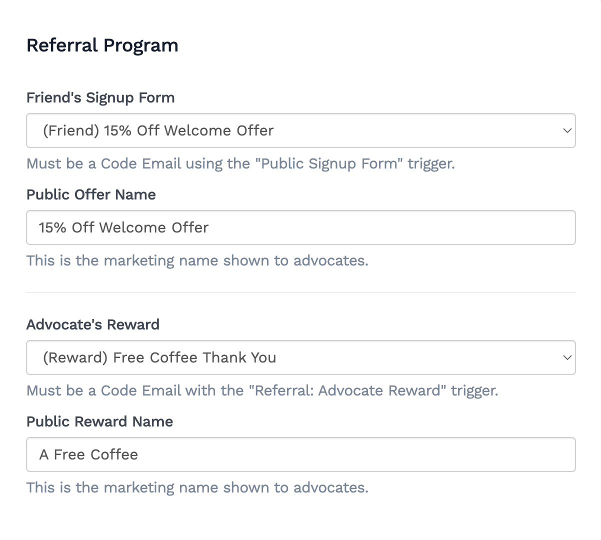The height and width of the screenshot is (540, 601).
Task: Click the "Referral Program" heading
Action: coord(102,45)
